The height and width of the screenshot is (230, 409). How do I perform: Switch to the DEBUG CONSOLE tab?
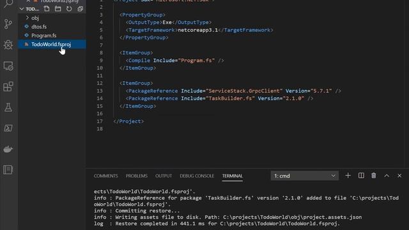[x=197, y=176]
